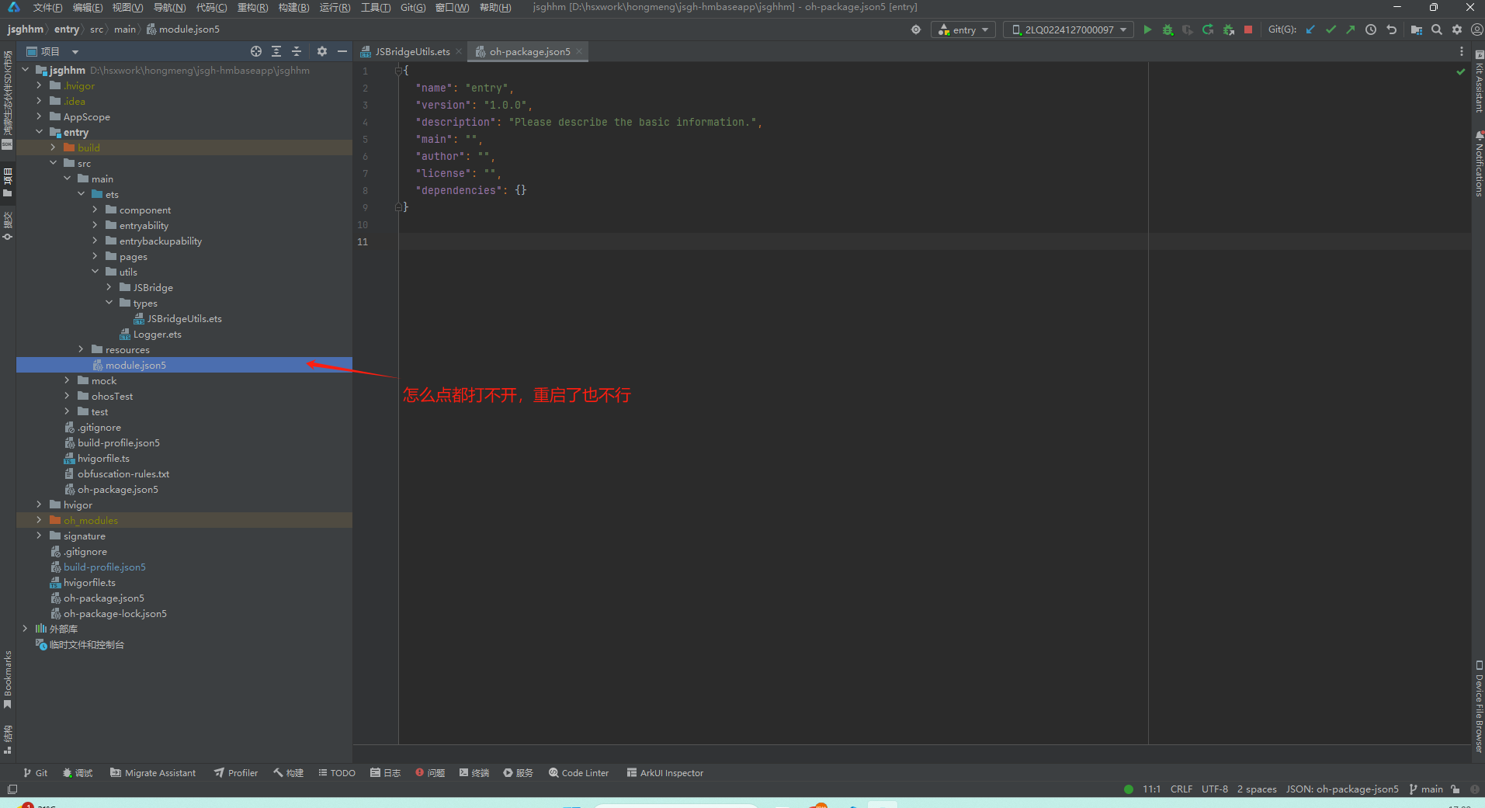The width and height of the screenshot is (1485, 808).
Task: Expand the JSBridge folder
Action: coord(109,287)
